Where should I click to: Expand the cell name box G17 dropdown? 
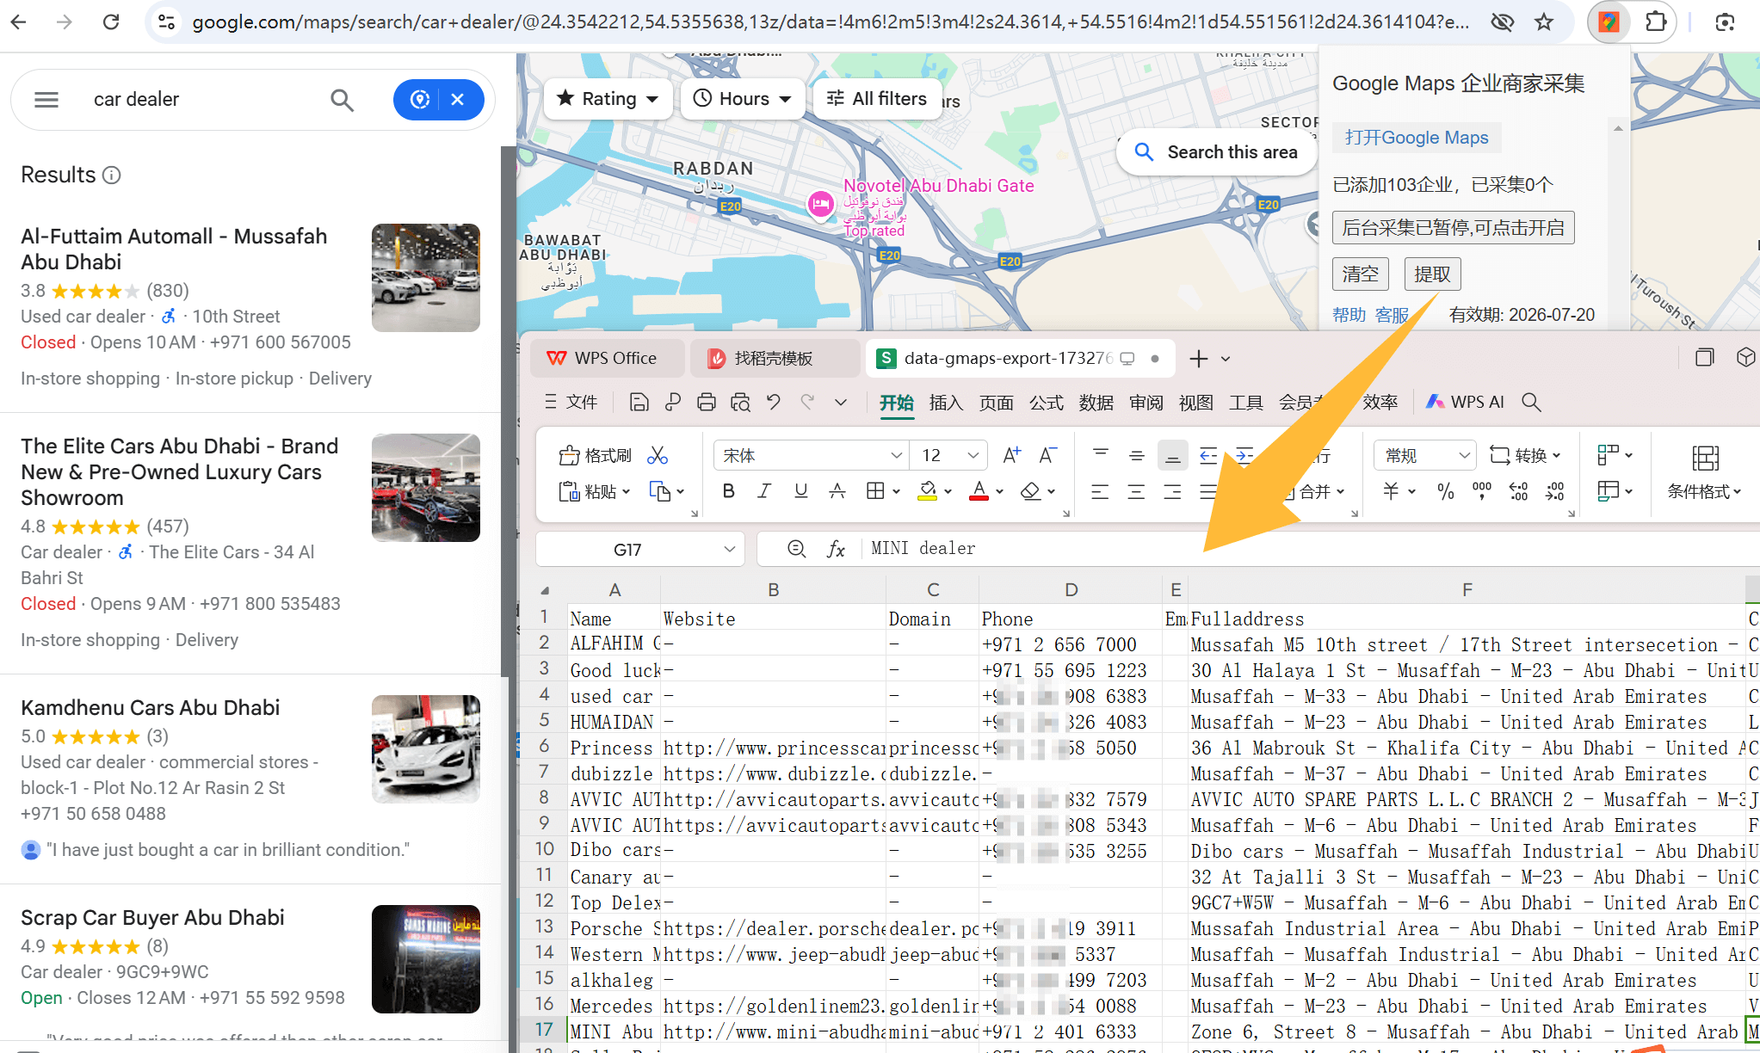[x=730, y=549]
